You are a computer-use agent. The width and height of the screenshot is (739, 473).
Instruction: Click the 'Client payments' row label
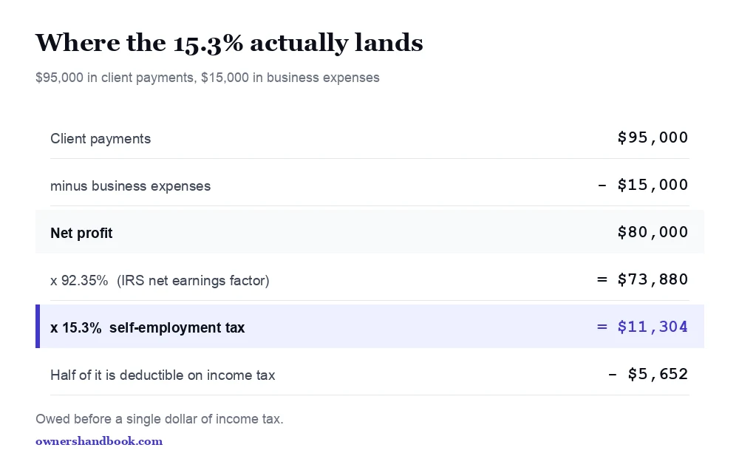pyautogui.click(x=101, y=139)
